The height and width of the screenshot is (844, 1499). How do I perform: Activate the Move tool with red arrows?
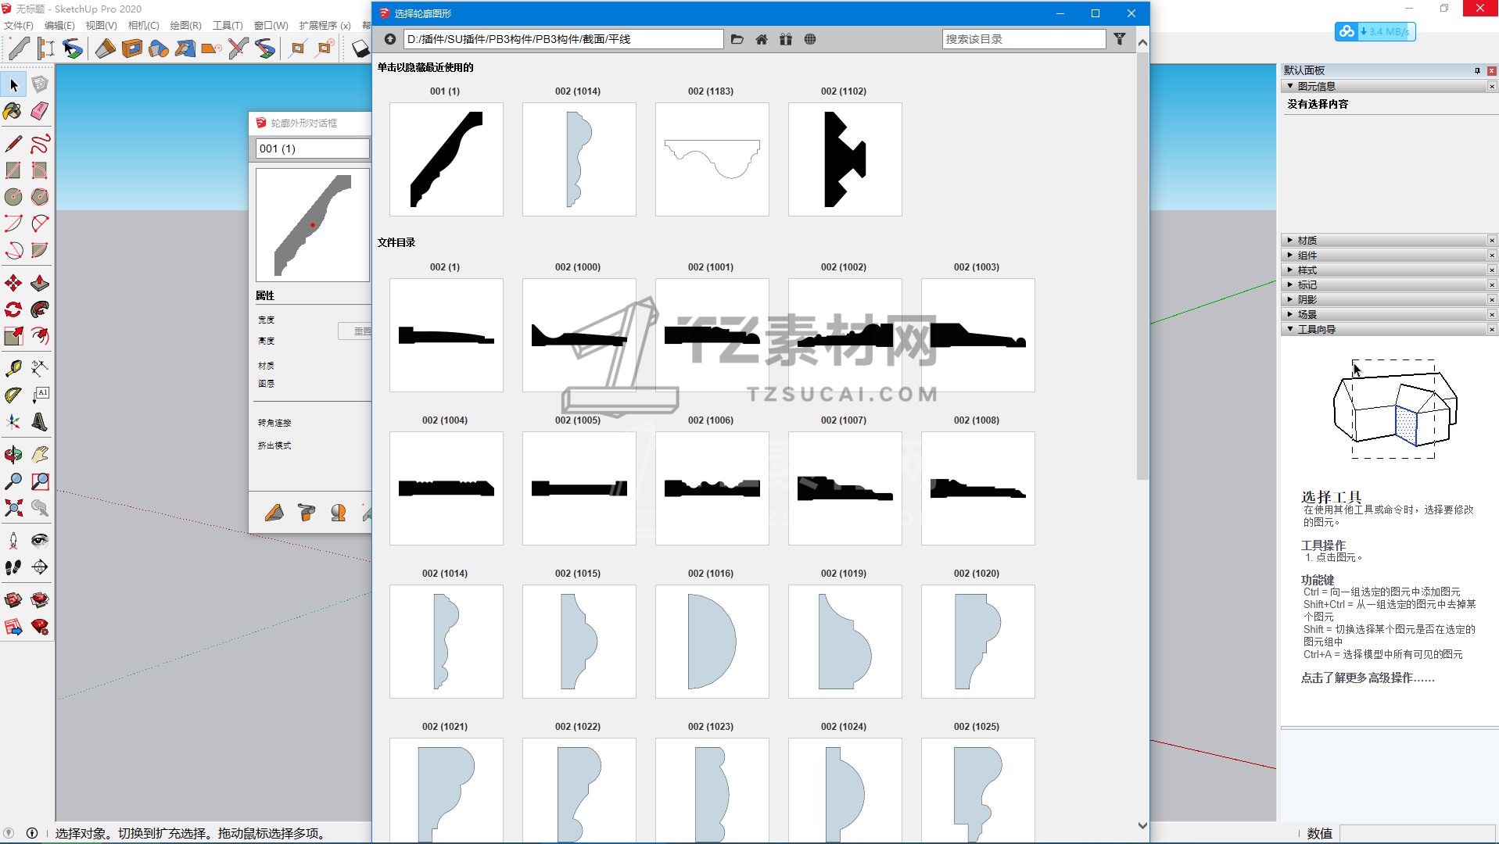point(13,283)
